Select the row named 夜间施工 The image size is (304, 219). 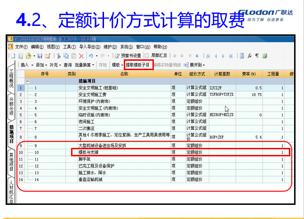[154, 122]
